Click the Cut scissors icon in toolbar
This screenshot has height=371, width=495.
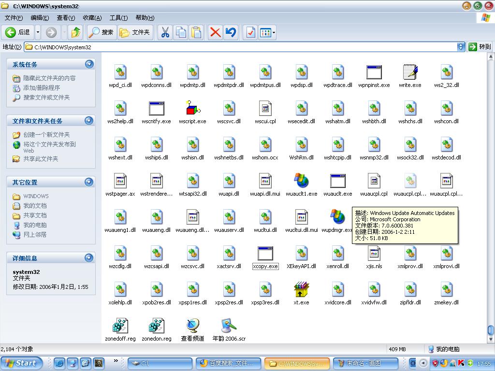(x=165, y=32)
